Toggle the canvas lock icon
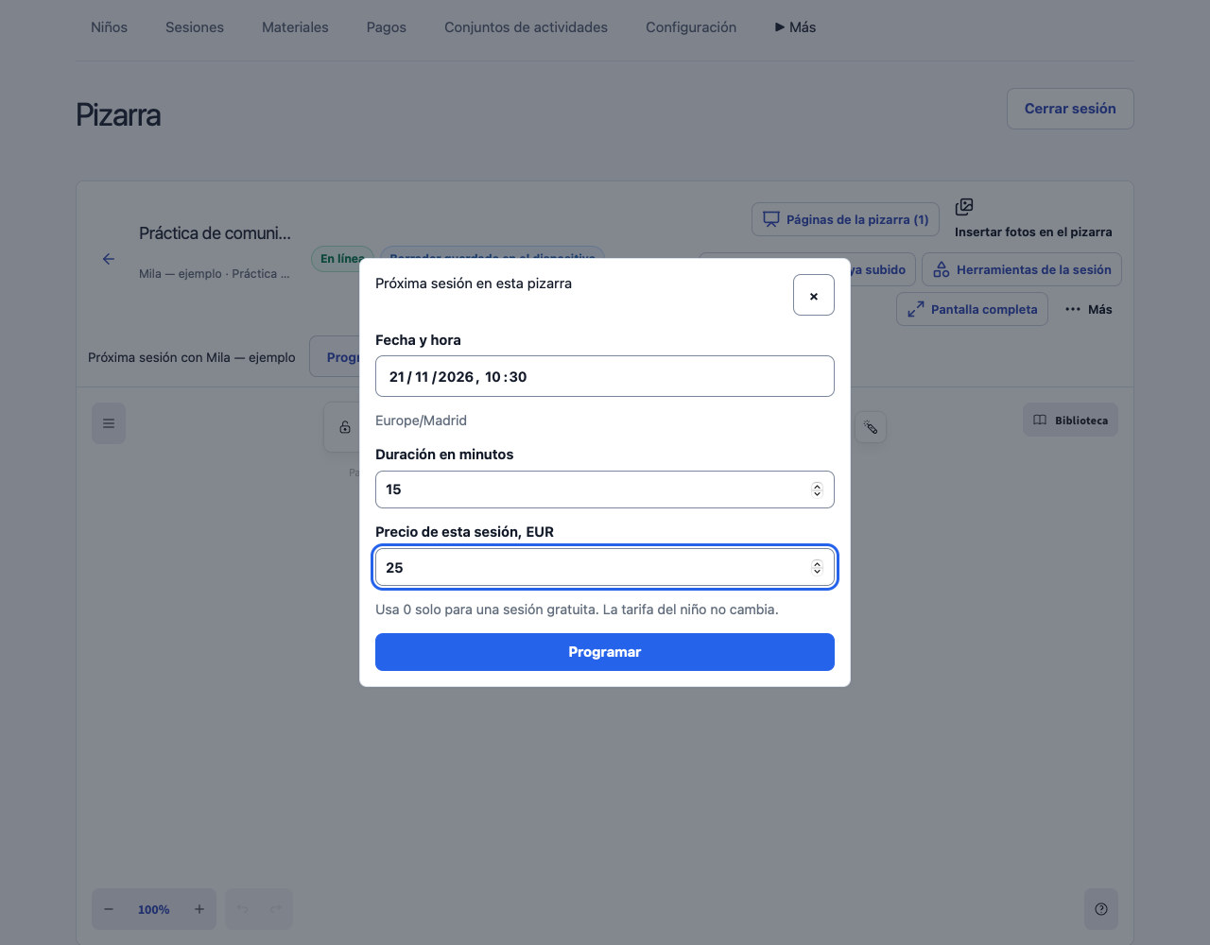 [x=345, y=427]
